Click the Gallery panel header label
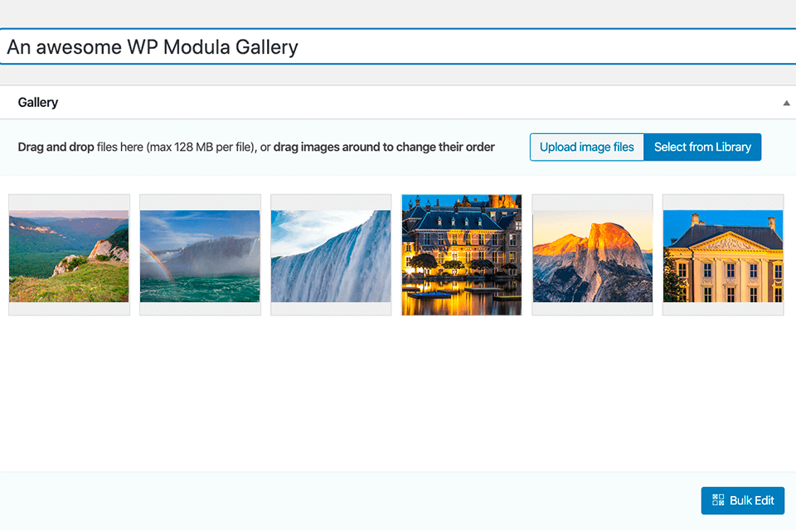The image size is (796, 530). coord(37,102)
